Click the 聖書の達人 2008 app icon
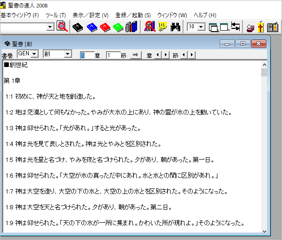Image resolution: width=282 pixels, height=240 pixels. pos(3,5)
